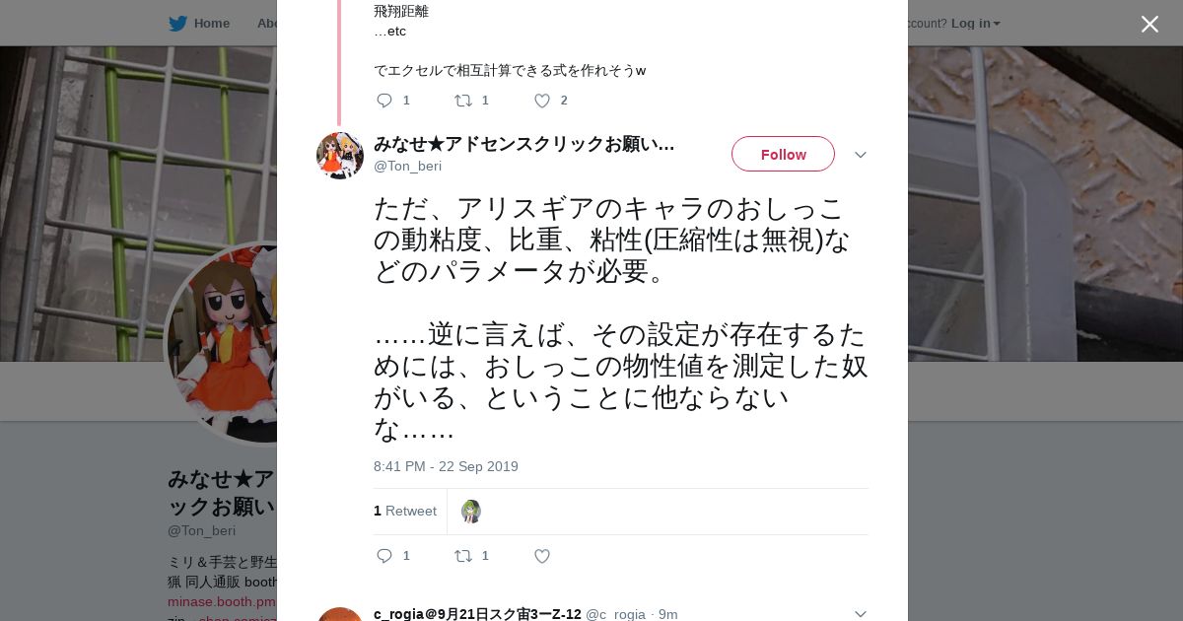
Task: Open the tweet author's avatar picture
Action: [340, 155]
